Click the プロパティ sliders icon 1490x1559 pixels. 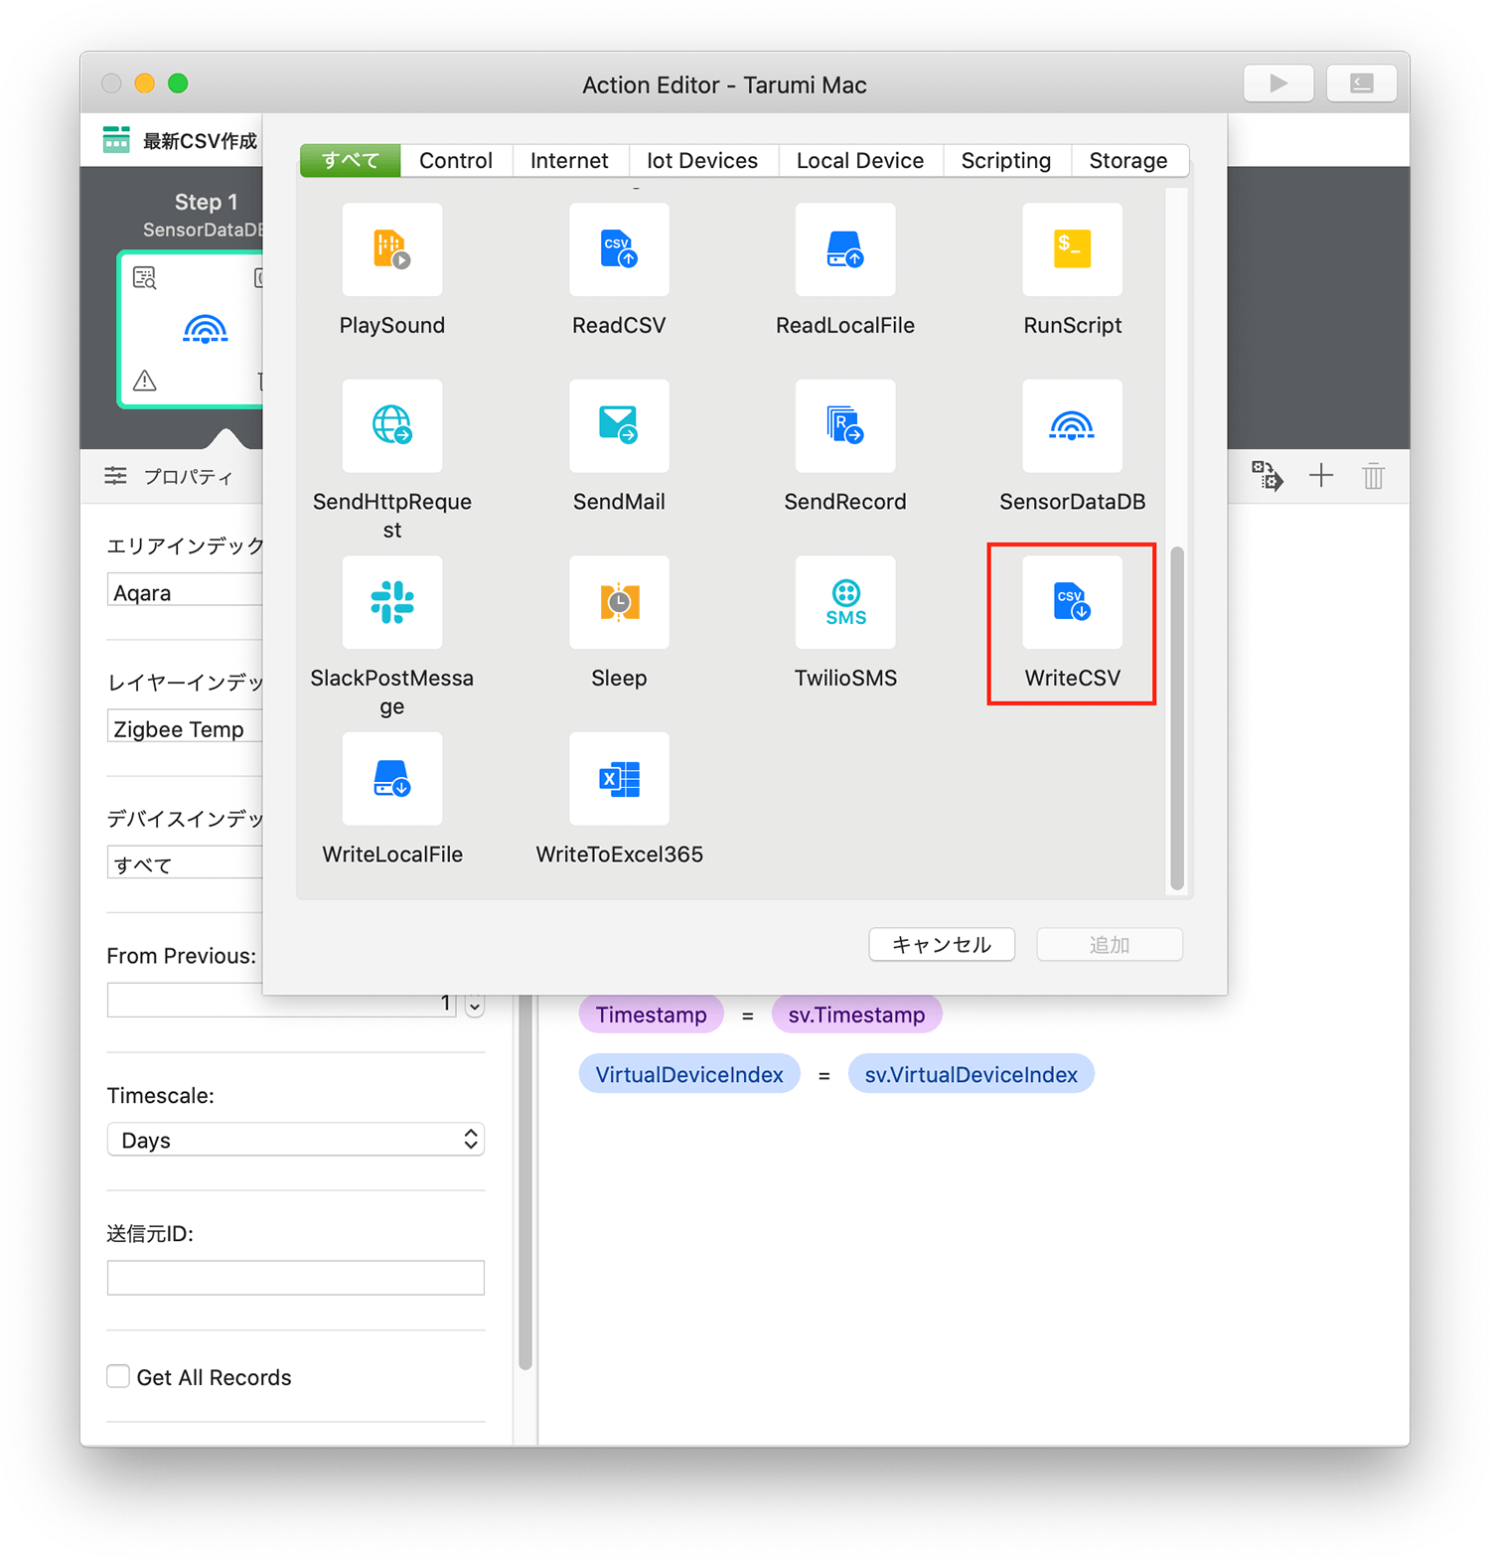click(116, 476)
